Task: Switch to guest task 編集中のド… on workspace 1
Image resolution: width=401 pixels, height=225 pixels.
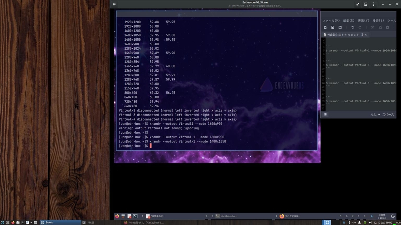Action: click(156, 216)
